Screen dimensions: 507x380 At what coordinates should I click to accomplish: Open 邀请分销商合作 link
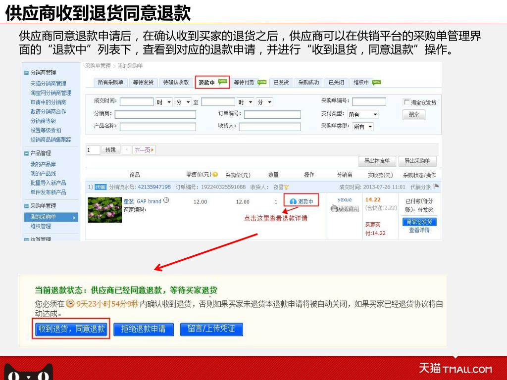tap(48, 111)
